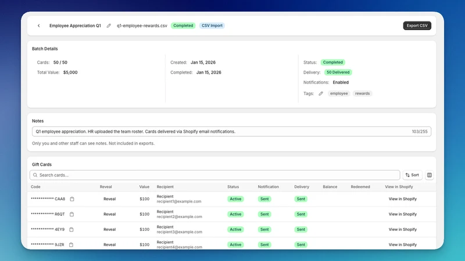This screenshot has height=261, width=465.
Task: Click the 'Status' column header
Action: pos(233,187)
